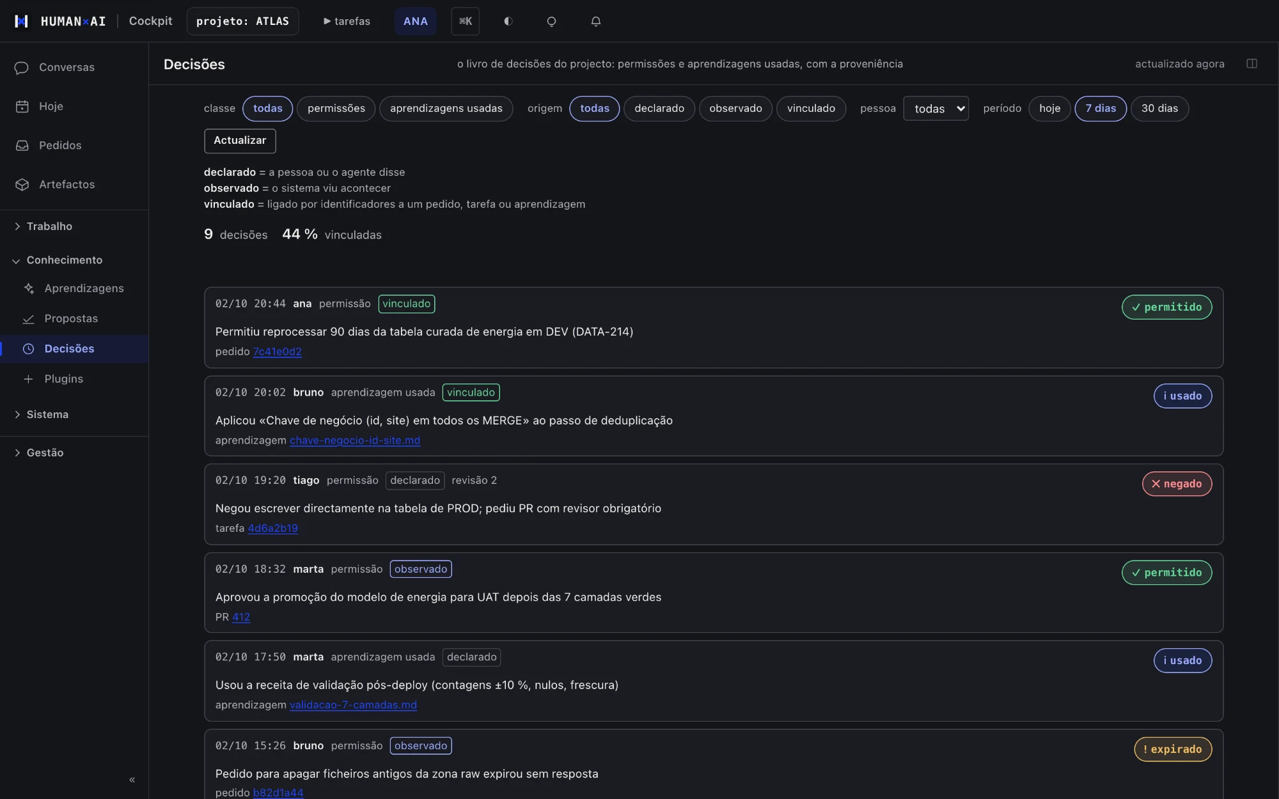Open the pessoa dropdown

pyautogui.click(x=936, y=109)
